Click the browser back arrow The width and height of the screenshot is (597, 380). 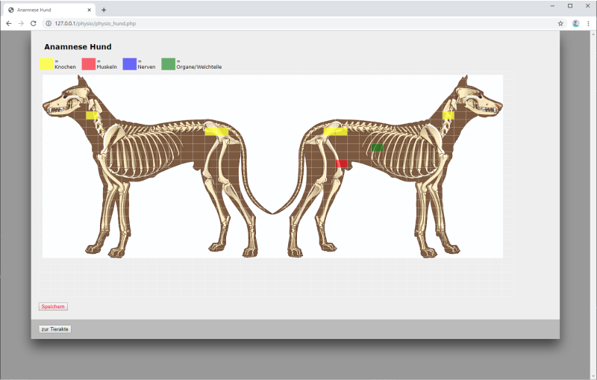8,23
